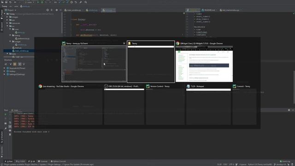Expand the resources folder
The height and width of the screenshot is (166, 295).
tap(7, 23)
